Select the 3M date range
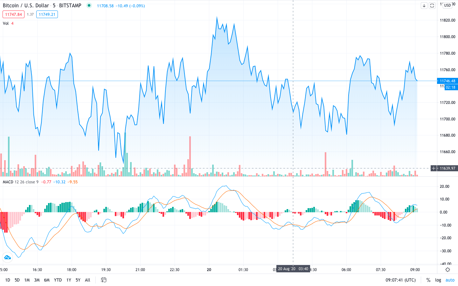458x286 pixels. pos(37,280)
